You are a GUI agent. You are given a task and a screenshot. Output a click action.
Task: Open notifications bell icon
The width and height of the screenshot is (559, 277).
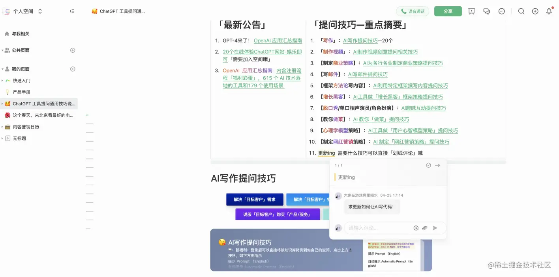tap(549, 11)
